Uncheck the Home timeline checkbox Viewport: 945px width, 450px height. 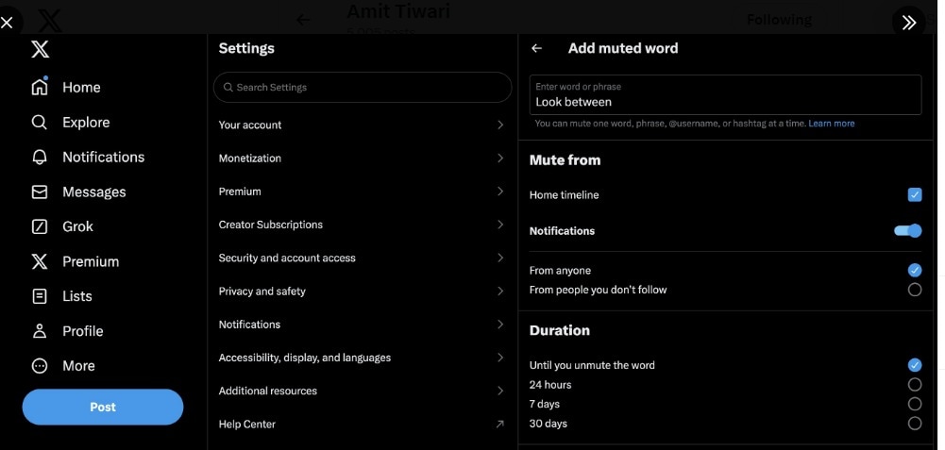click(x=914, y=195)
